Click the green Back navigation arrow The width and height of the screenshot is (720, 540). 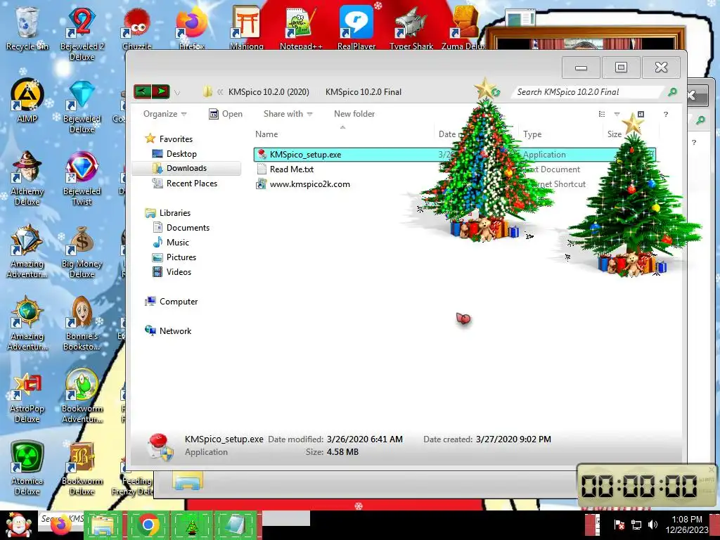pyautogui.click(x=142, y=92)
